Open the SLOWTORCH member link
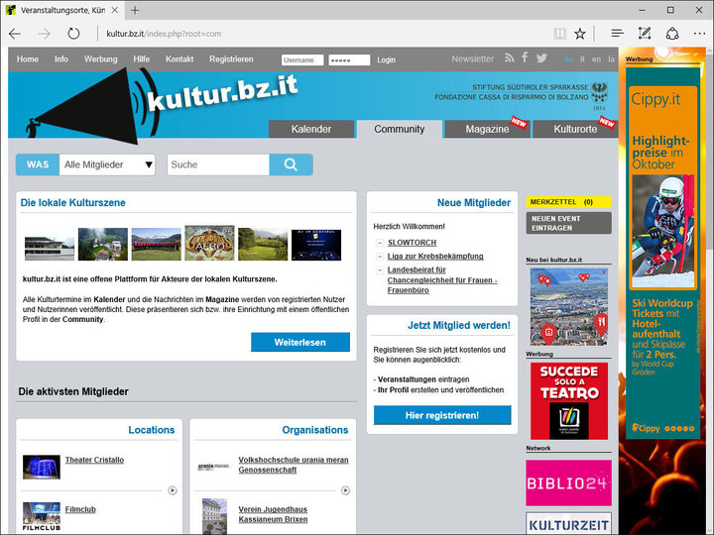 tap(413, 243)
